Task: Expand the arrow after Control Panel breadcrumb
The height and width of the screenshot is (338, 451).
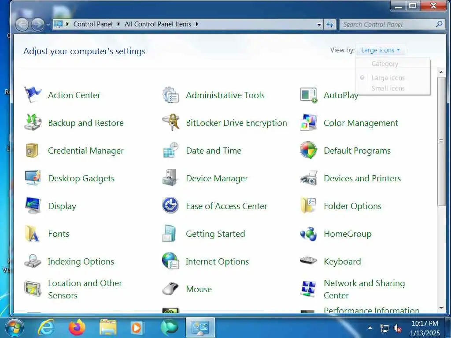Action: point(118,24)
